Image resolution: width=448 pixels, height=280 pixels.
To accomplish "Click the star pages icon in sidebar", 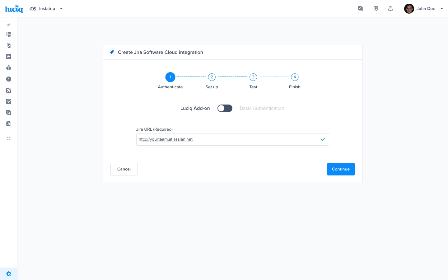I will [x=9, y=113].
